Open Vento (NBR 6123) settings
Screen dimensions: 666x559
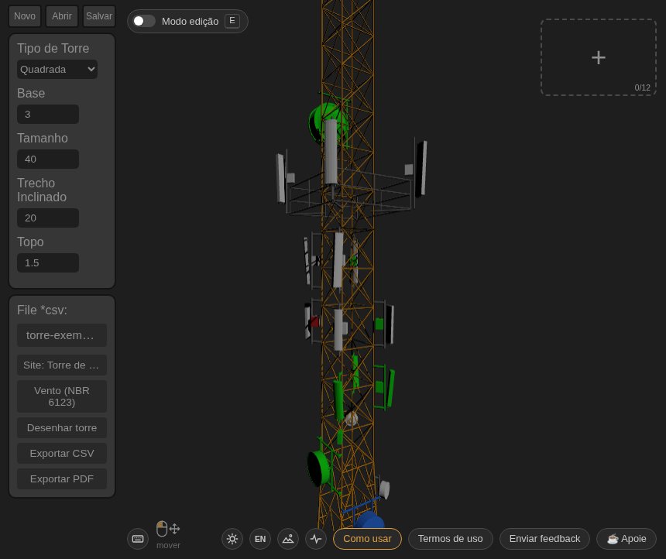coord(62,396)
